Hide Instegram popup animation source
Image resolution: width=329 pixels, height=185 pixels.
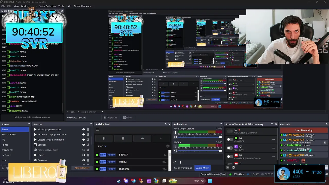tap(84, 135)
